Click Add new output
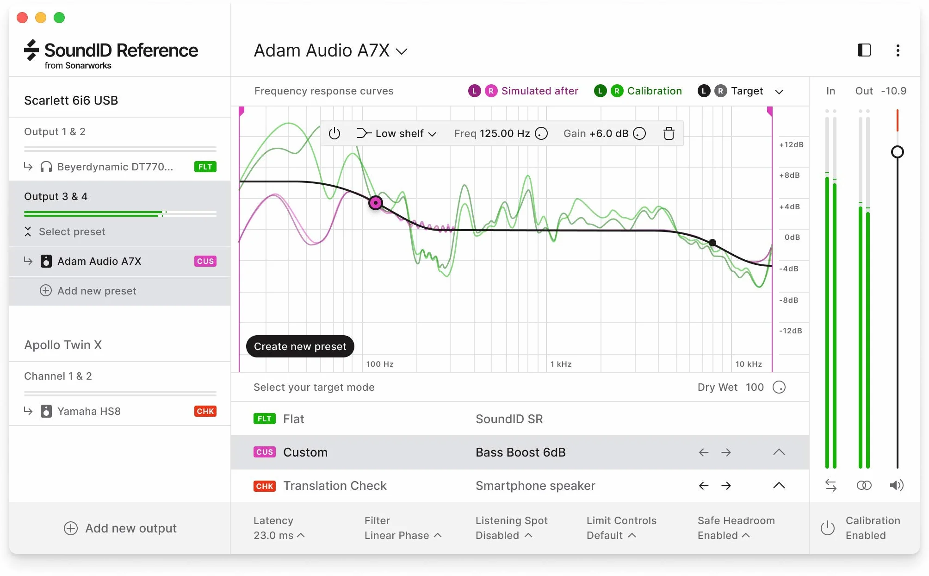Image resolution: width=929 pixels, height=576 pixels. coord(120,528)
